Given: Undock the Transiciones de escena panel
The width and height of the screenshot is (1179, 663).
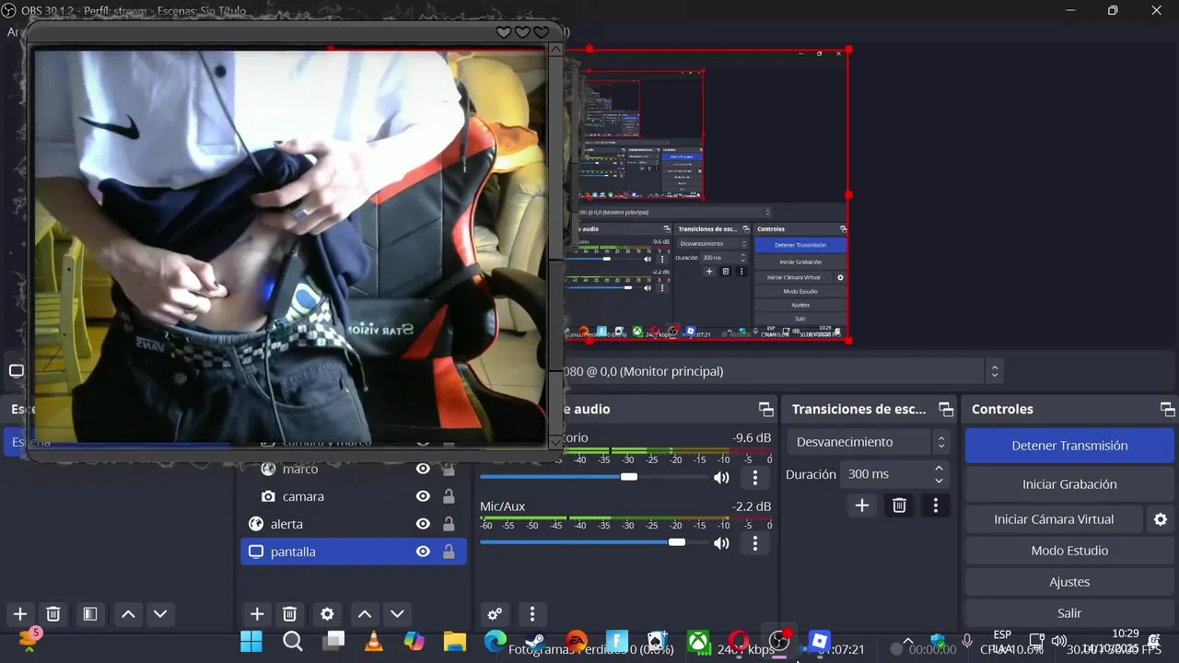Looking at the screenshot, I should (x=945, y=409).
